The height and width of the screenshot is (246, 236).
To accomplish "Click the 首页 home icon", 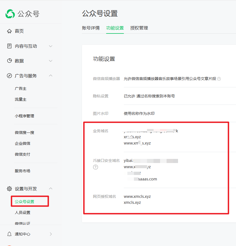I will [x=10, y=31].
